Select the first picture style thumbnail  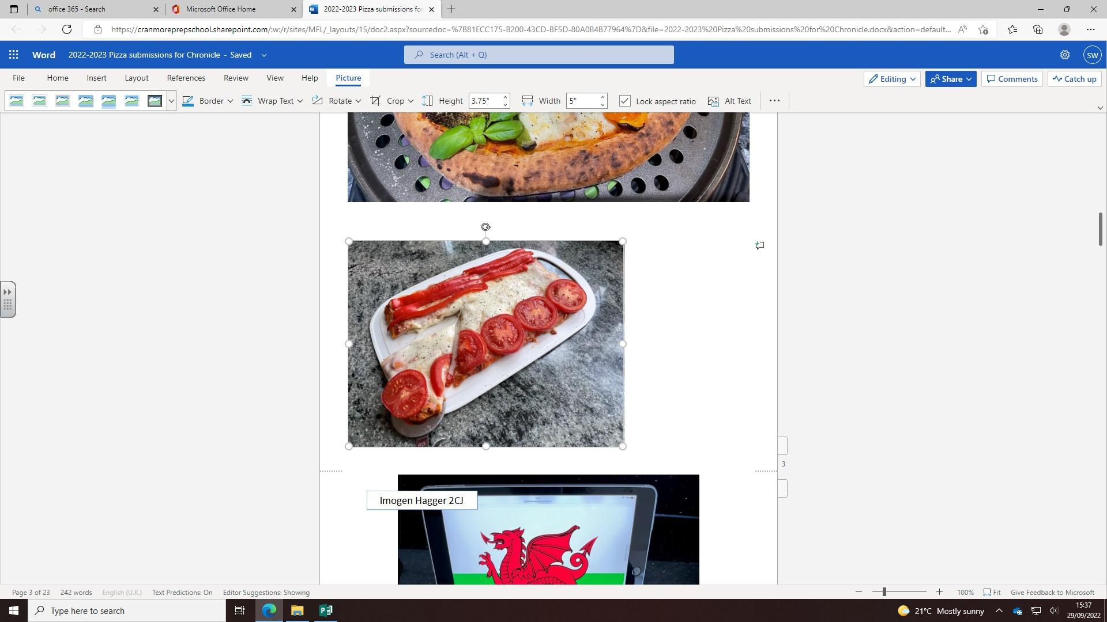click(x=17, y=101)
